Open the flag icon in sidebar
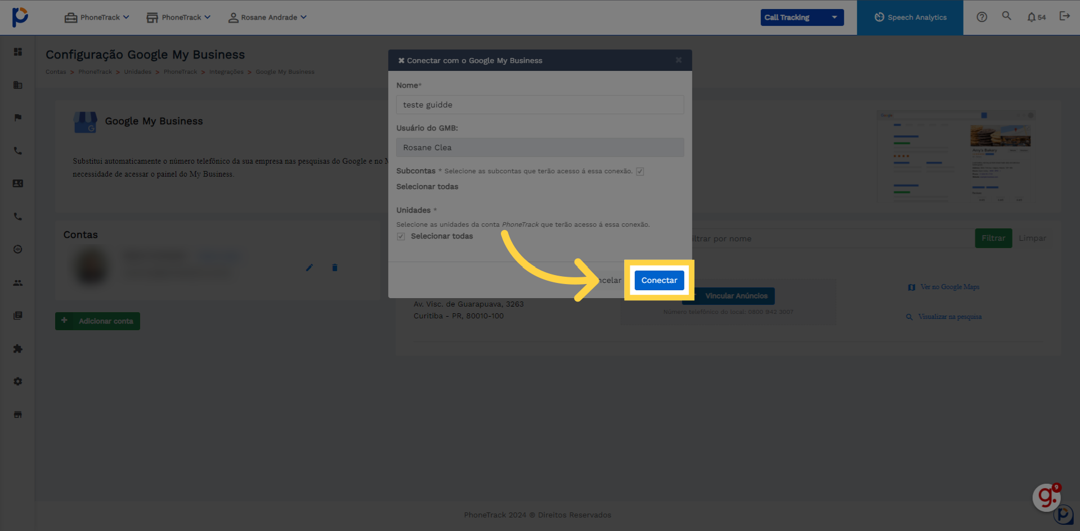This screenshot has height=531, width=1080. 18,118
